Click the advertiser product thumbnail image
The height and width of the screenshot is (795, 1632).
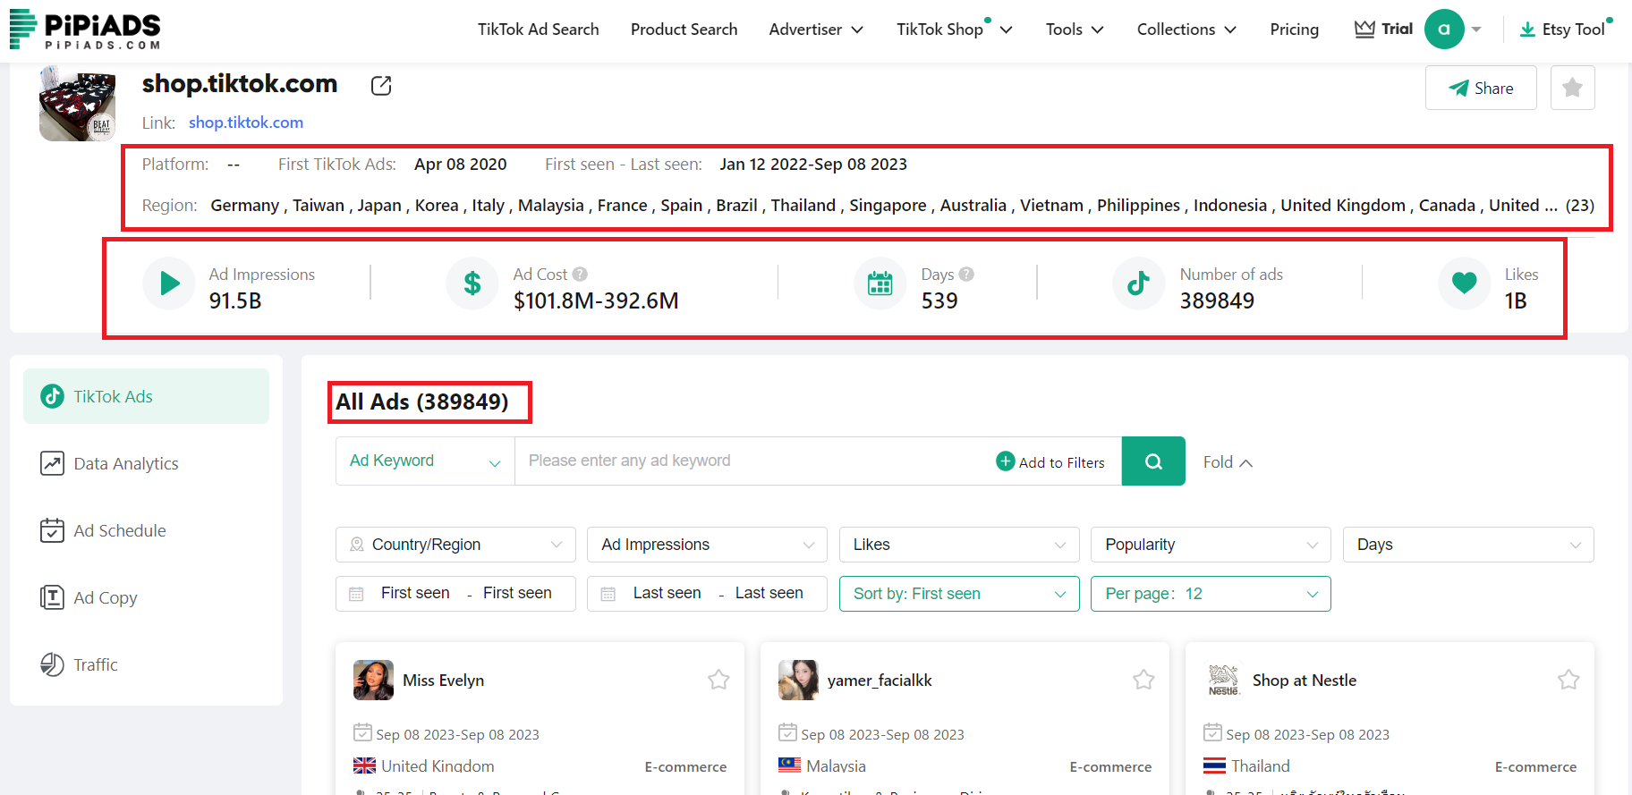pos(78,104)
